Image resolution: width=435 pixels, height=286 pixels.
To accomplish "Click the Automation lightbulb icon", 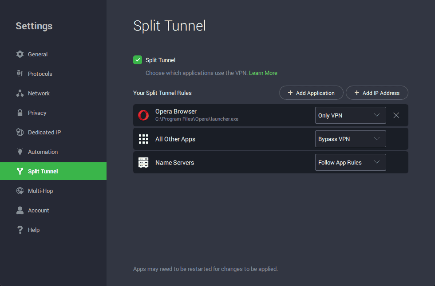I will [x=20, y=152].
